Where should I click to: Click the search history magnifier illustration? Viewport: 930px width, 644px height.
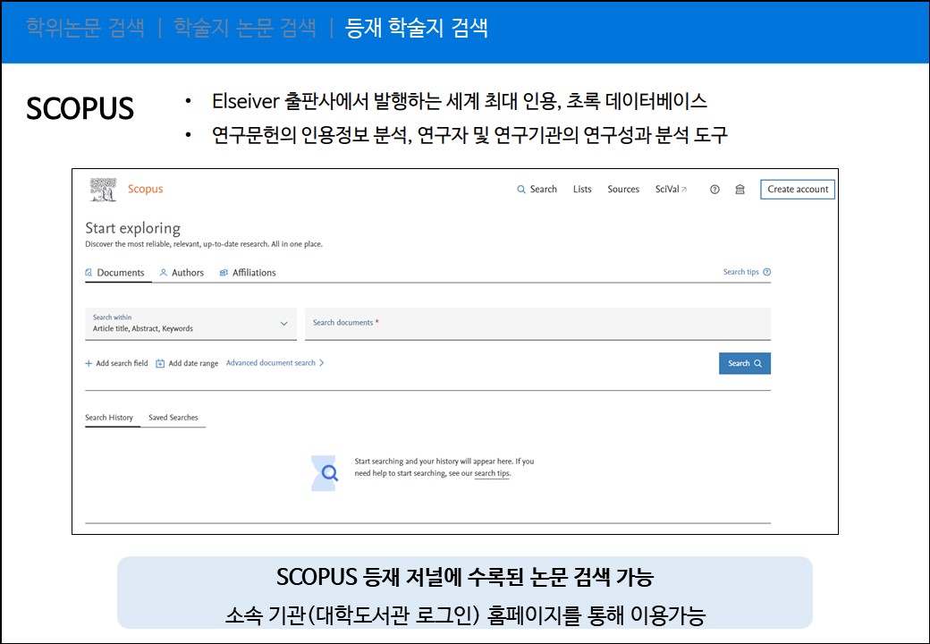(x=325, y=473)
